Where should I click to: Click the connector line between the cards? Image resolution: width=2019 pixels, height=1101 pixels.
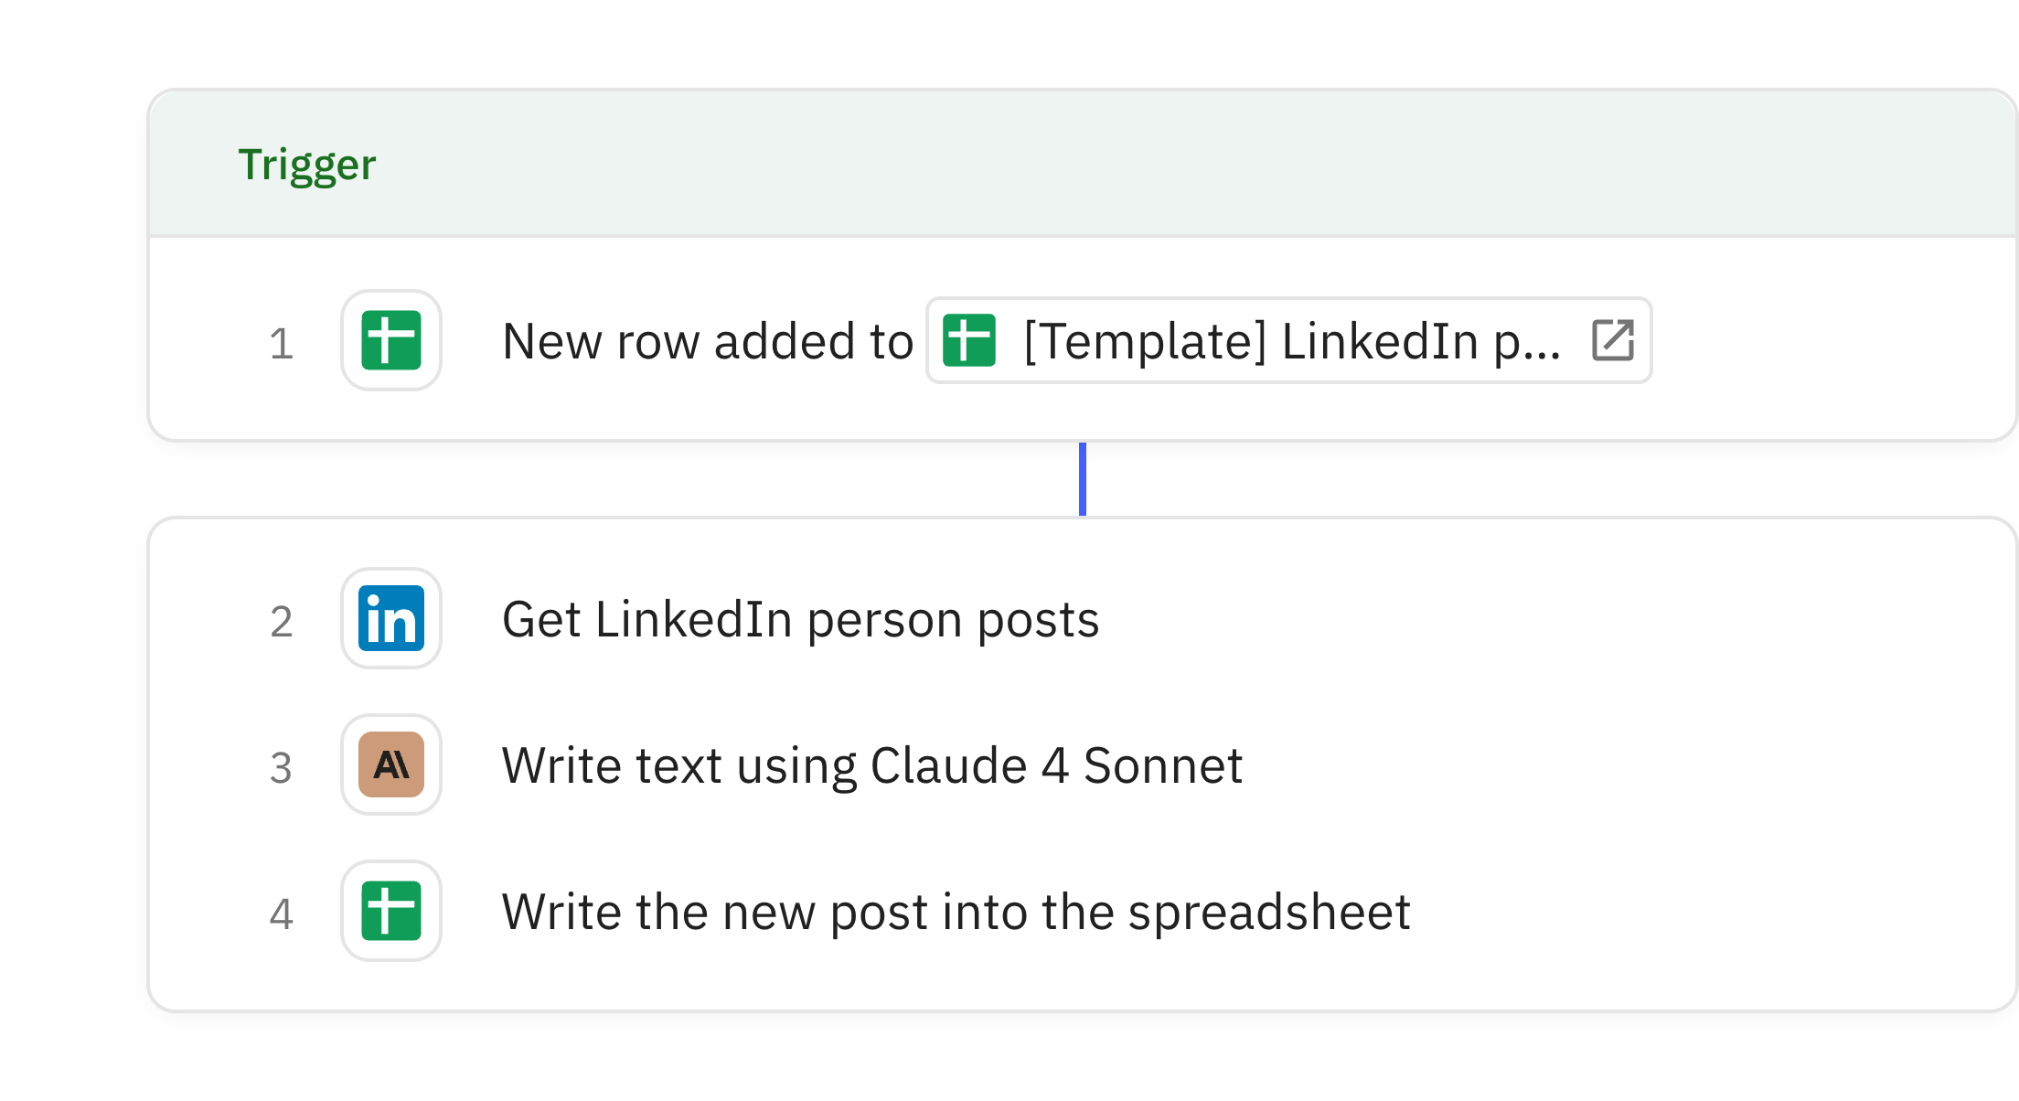pyautogui.click(x=1083, y=479)
